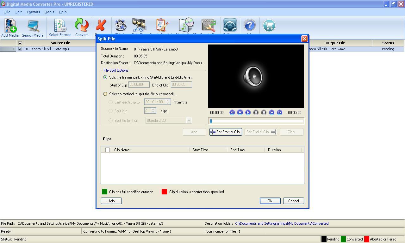Toggle the header checkbox in file list

point(20,43)
